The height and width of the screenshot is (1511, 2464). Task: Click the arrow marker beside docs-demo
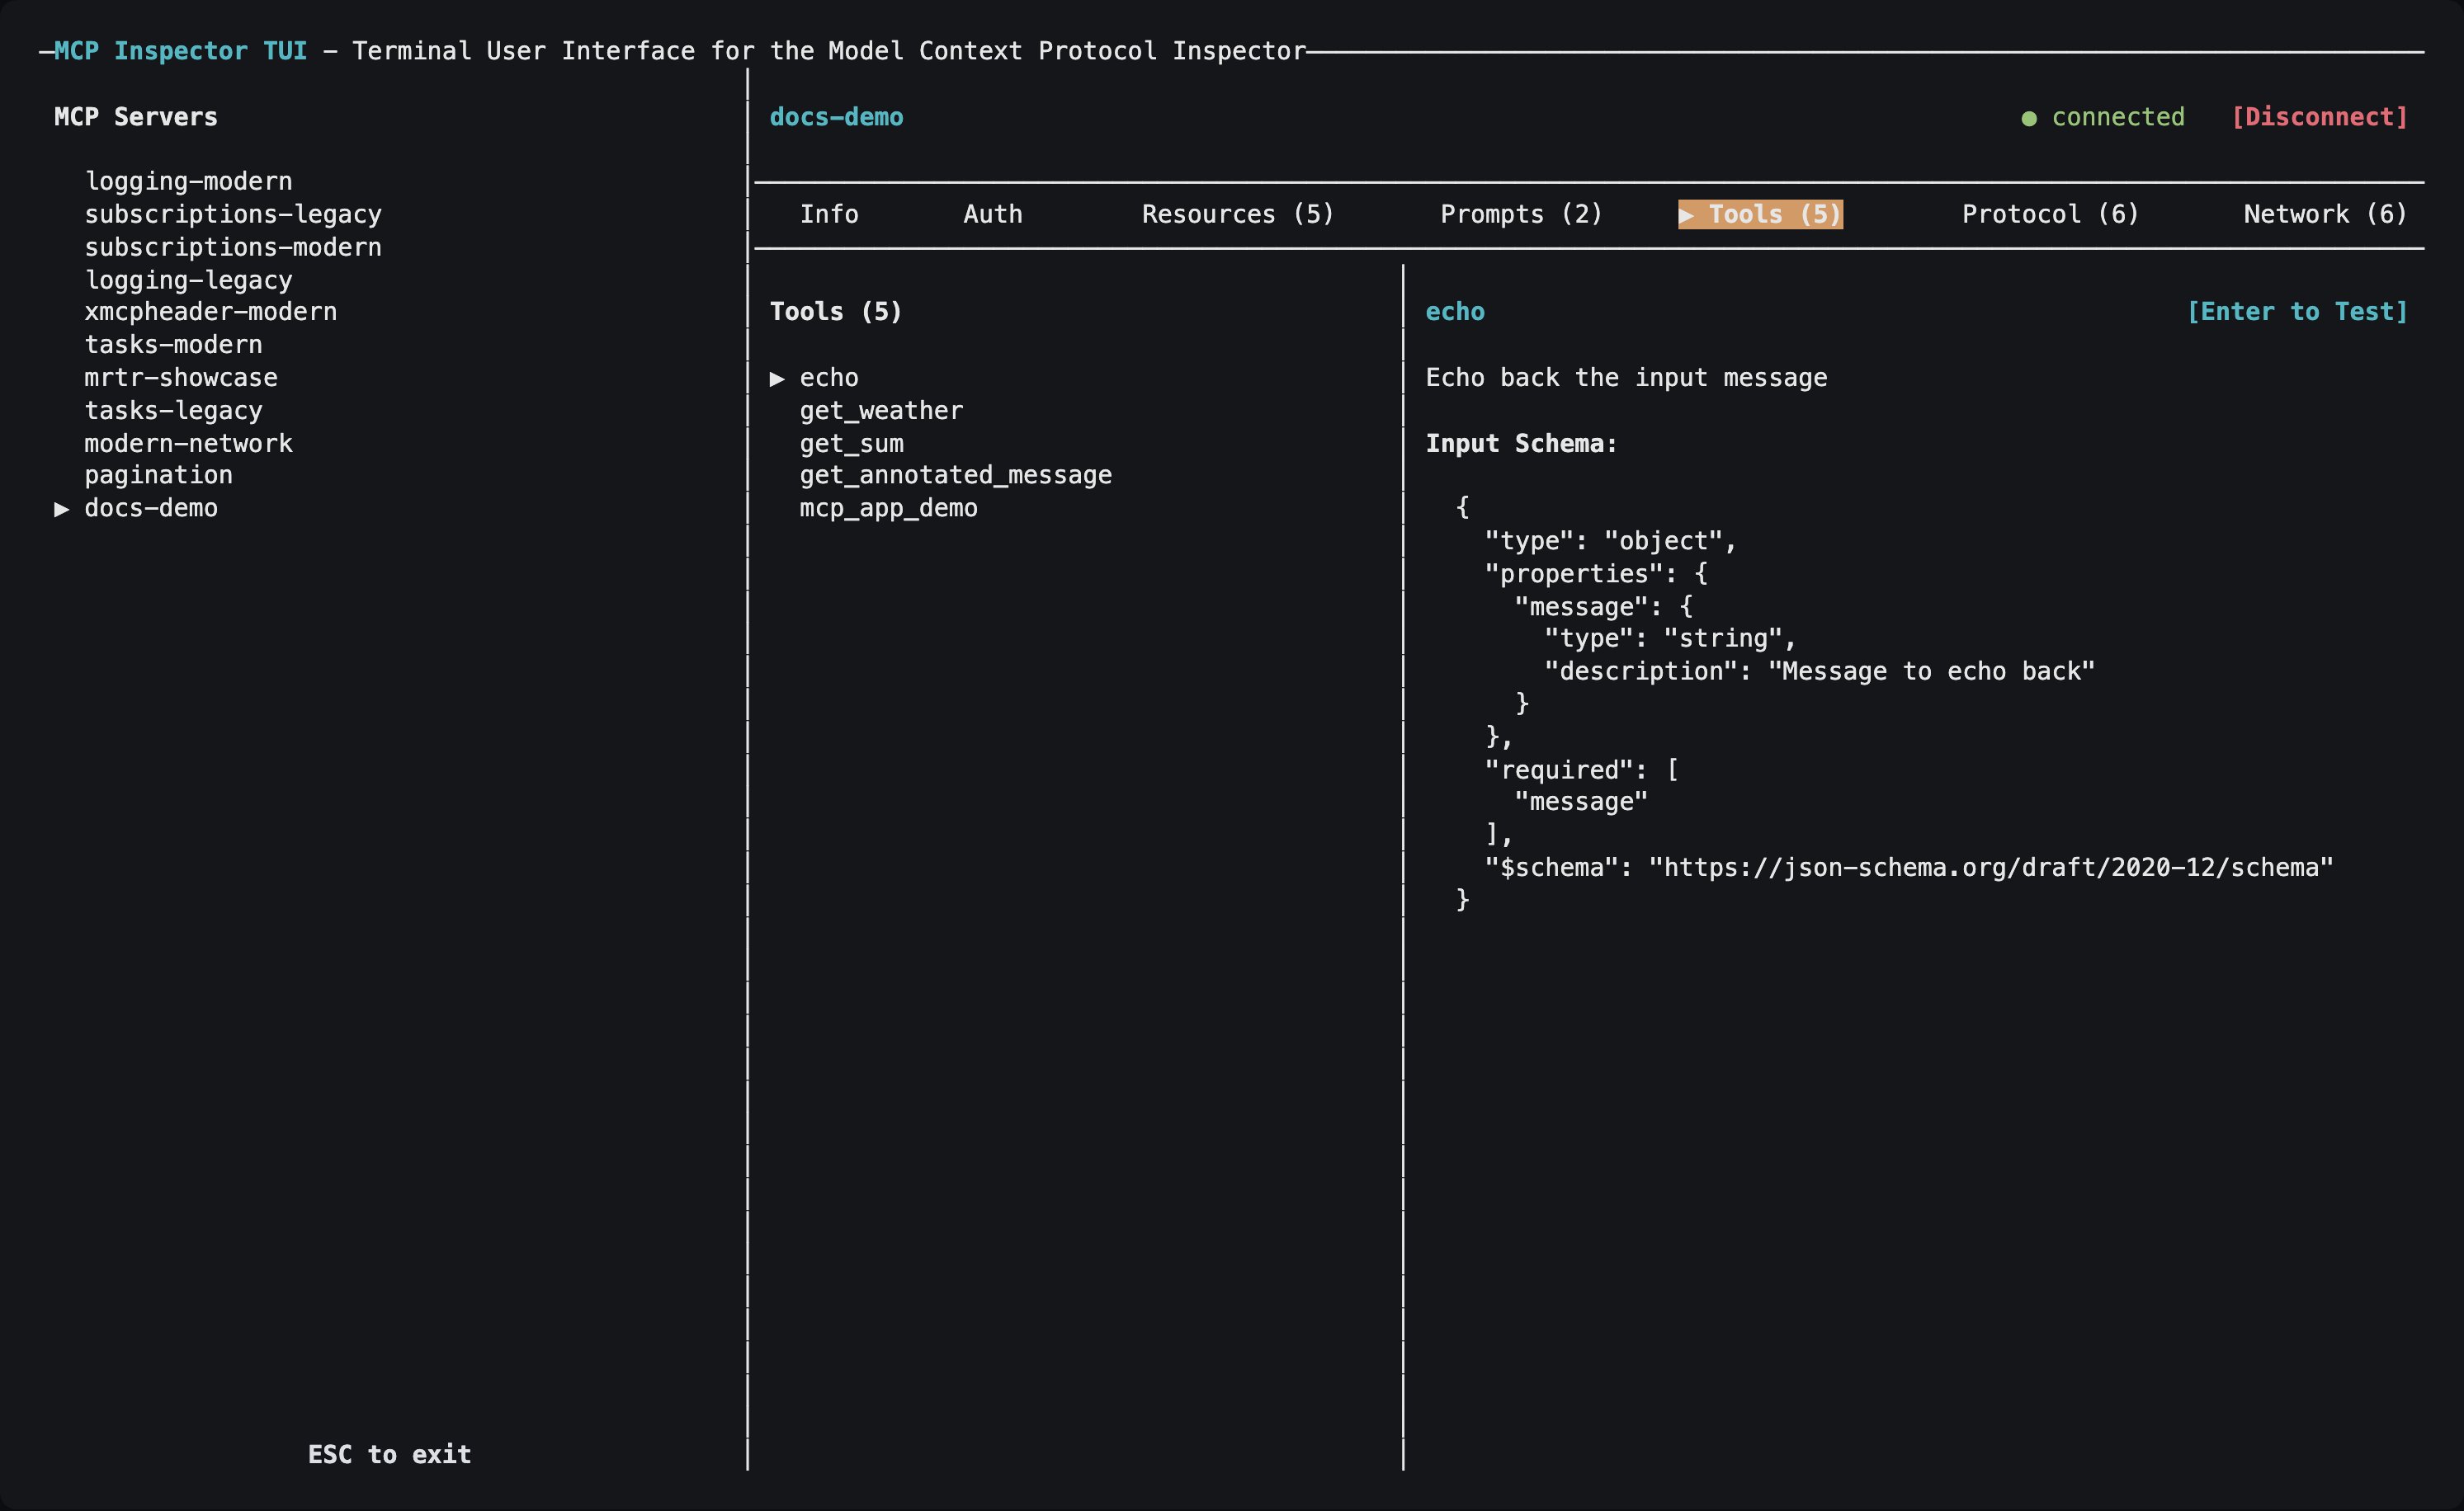(62, 509)
